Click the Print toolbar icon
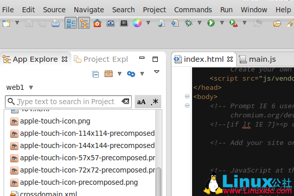Viewport: 294px width, 196px height. 55,23
